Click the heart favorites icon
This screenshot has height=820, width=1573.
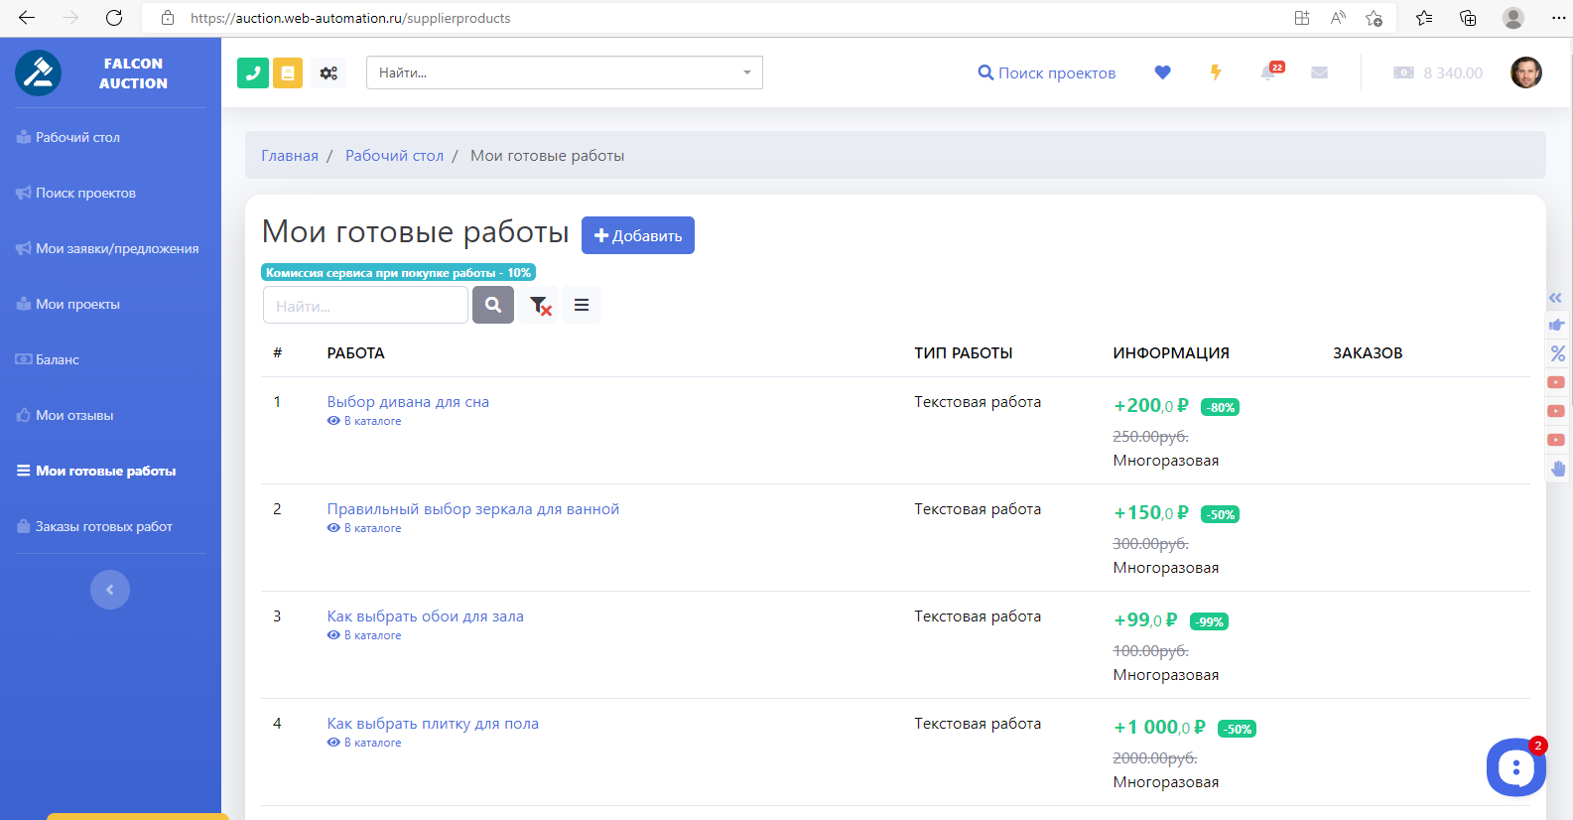(x=1162, y=72)
